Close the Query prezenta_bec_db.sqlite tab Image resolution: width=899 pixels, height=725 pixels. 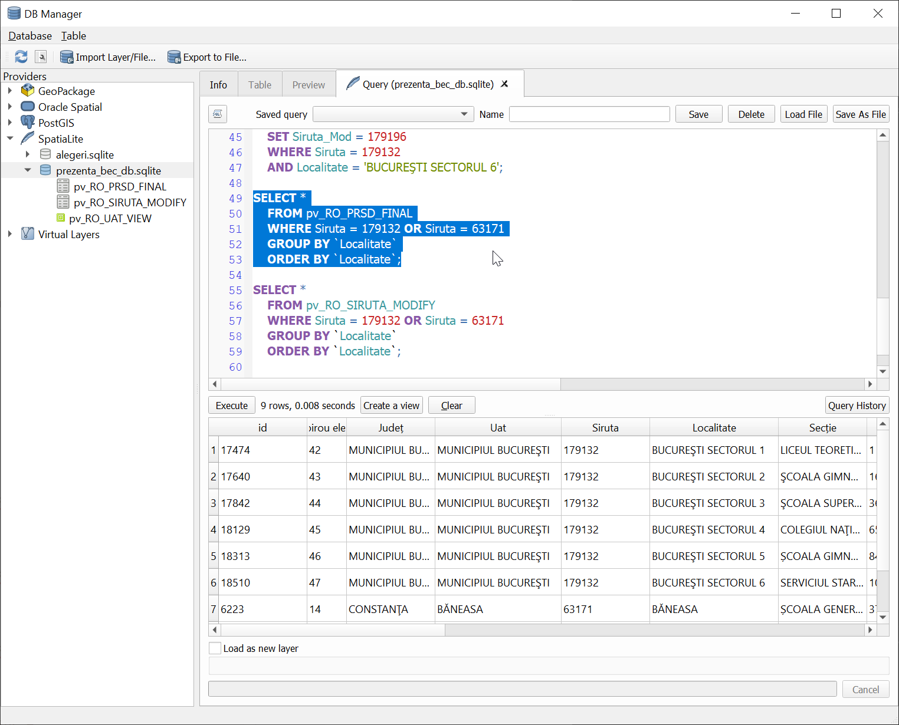click(x=505, y=84)
